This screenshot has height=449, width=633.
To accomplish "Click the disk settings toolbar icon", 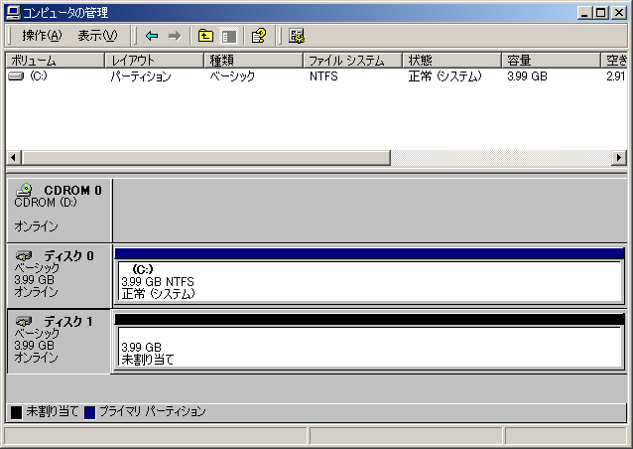I will click(297, 36).
